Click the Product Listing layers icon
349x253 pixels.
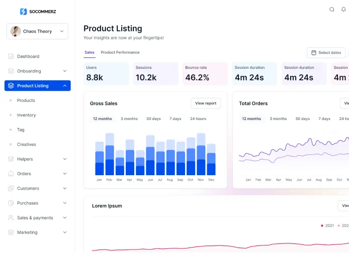click(x=11, y=86)
